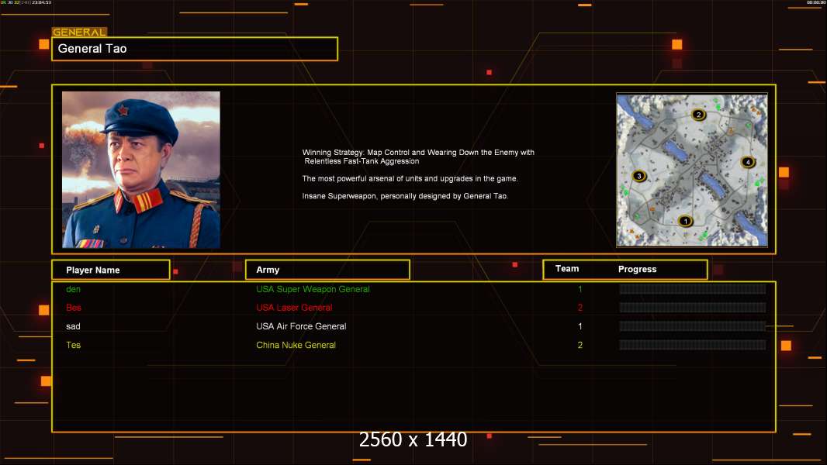Click the Player Name column header
Image resolution: width=827 pixels, height=465 pixels.
pyautogui.click(x=111, y=270)
